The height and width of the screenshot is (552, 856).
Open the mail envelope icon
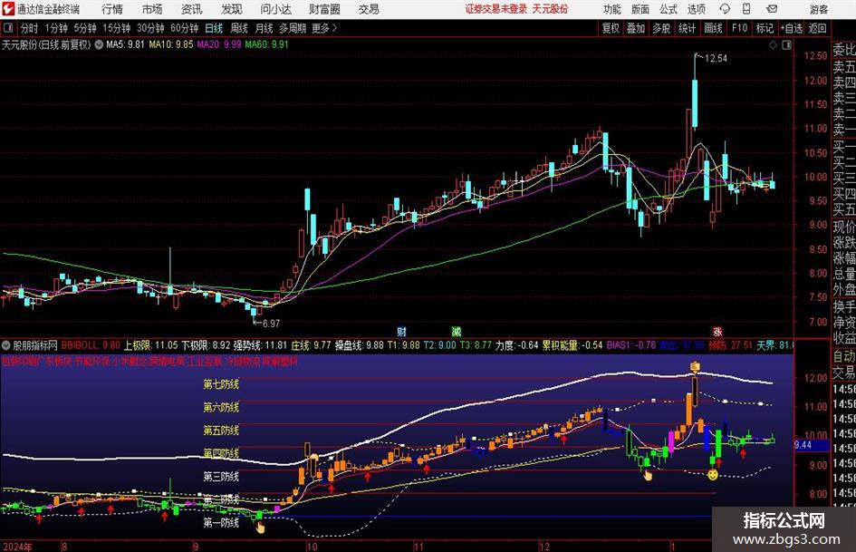click(x=772, y=9)
